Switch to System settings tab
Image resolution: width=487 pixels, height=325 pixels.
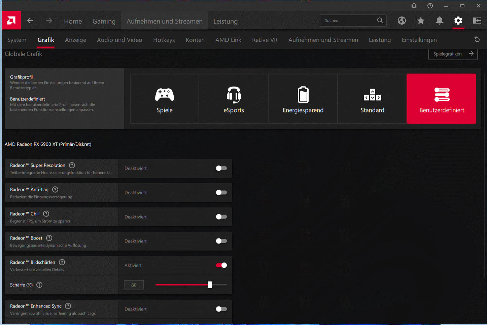(x=17, y=40)
